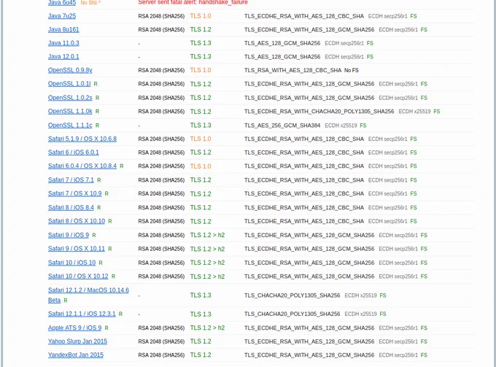Open Safari 6 / iOS 6.0.1 link
Screen dimensions: 496x367
click(x=74, y=152)
